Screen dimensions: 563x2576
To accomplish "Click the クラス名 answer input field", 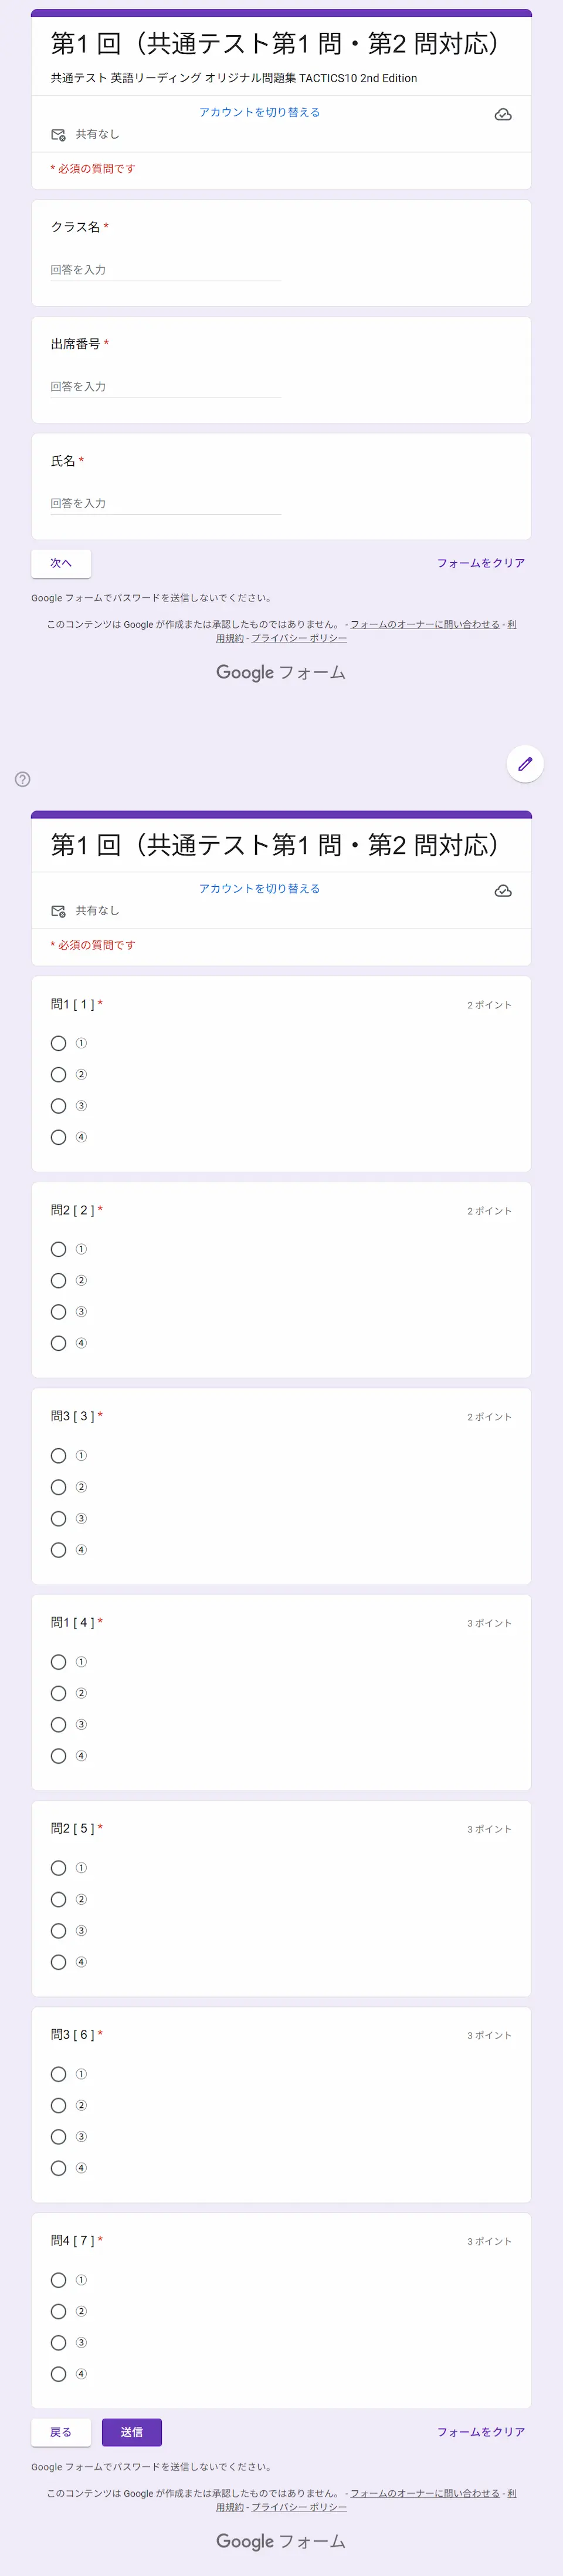I will pyautogui.click(x=166, y=270).
